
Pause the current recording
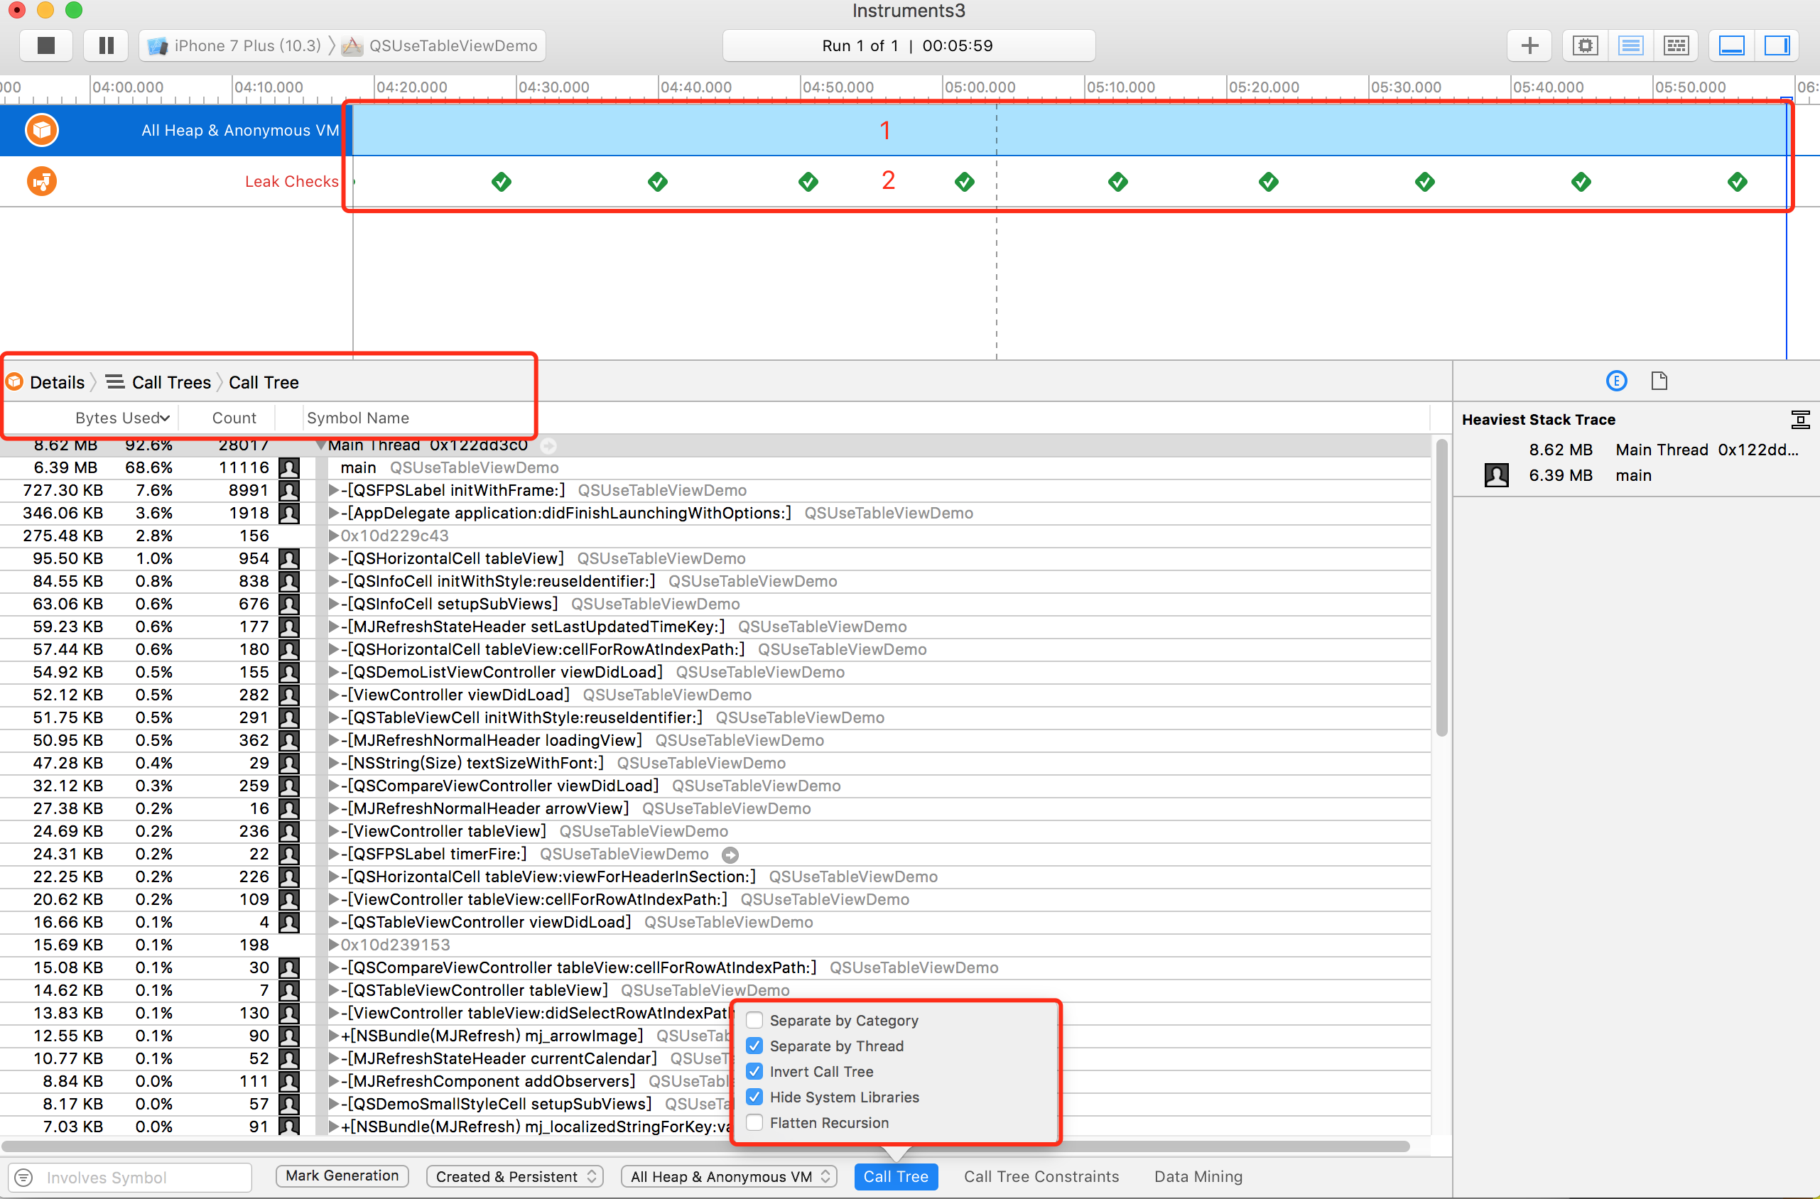coord(107,46)
